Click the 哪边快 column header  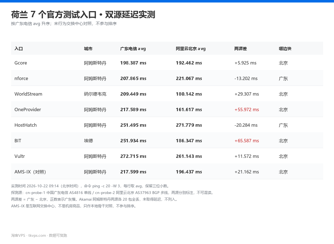285,49
